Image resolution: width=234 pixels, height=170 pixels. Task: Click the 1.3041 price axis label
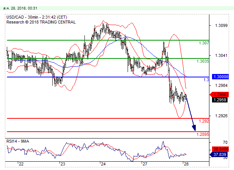221,56
